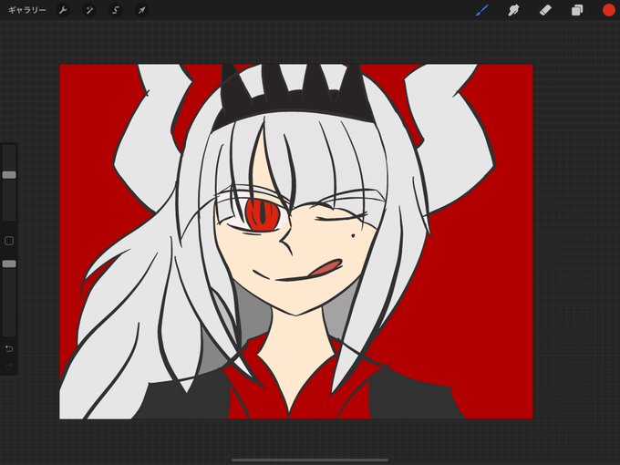Redo the last undone action
This screenshot has height=465, width=620.
[9, 367]
